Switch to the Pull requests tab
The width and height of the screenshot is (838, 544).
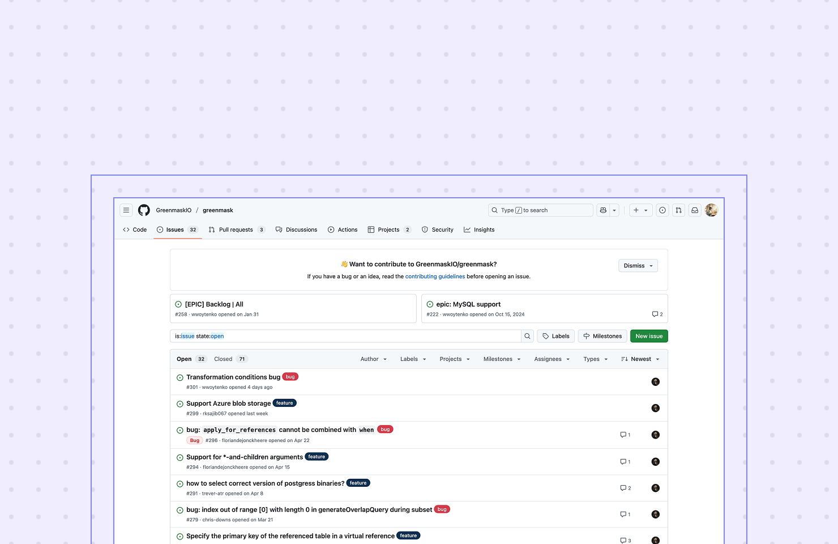tap(237, 229)
